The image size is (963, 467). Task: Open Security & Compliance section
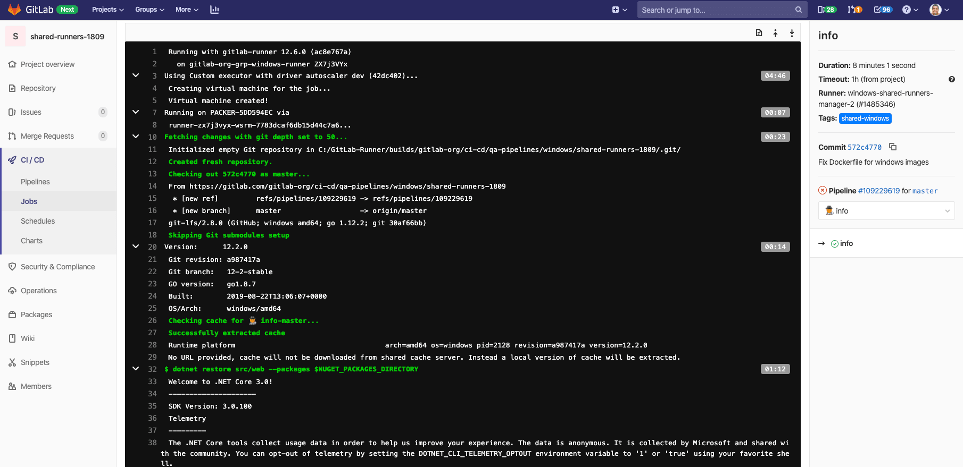coord(58,267)
